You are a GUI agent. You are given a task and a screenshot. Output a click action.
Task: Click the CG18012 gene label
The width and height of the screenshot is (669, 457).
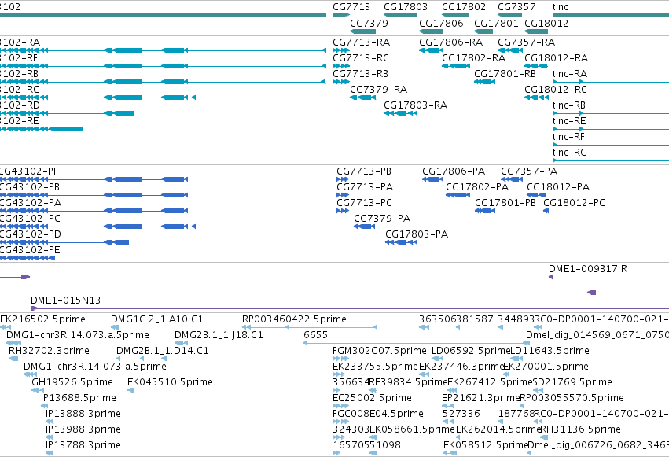pos(546,23)
